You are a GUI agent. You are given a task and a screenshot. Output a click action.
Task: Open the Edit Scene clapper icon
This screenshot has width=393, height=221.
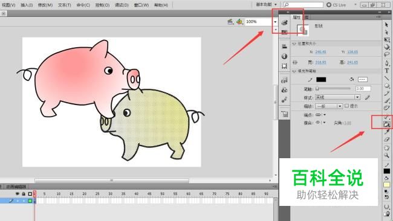(x=230, y=22)
